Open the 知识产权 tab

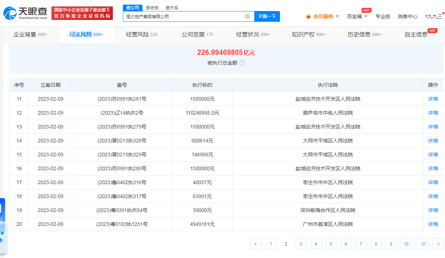(309, 35)
